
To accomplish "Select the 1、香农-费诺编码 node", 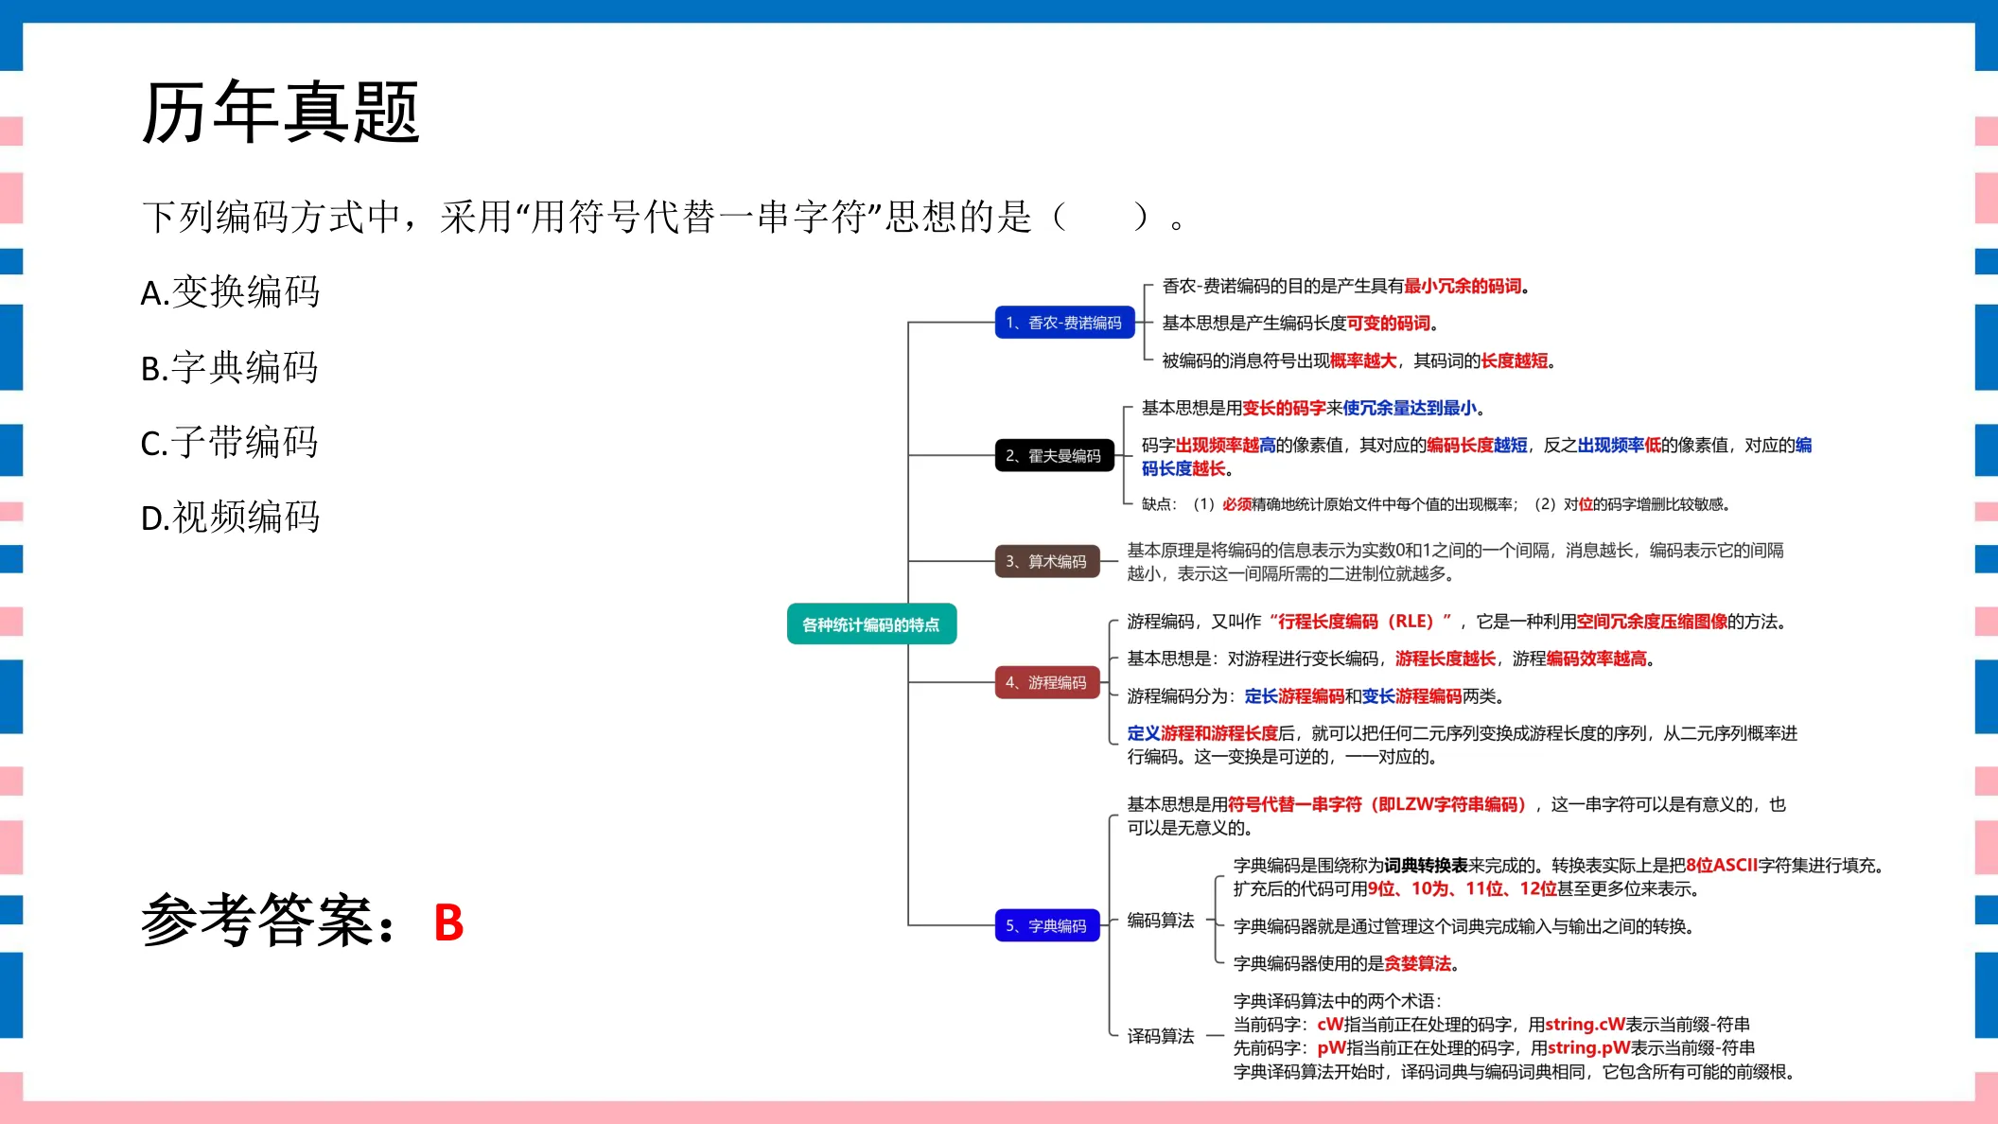I will point(1064,323).
